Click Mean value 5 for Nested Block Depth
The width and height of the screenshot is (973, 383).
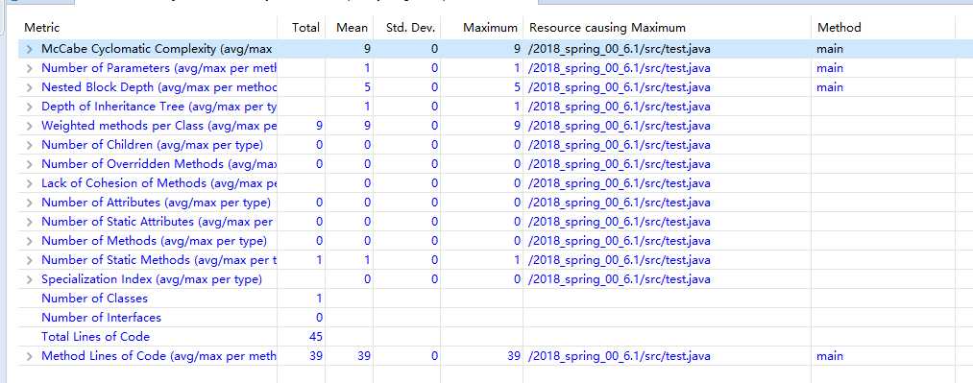point(367,87)
